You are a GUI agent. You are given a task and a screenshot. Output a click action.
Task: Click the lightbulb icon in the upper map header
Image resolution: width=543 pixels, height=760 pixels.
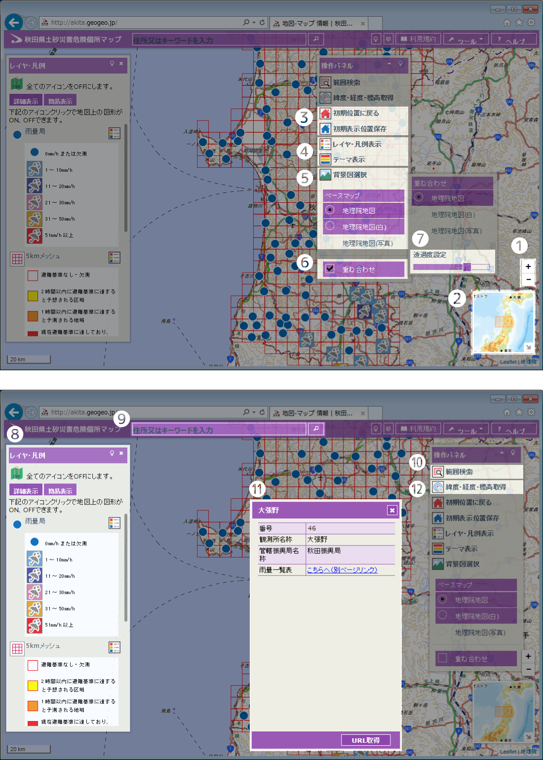coord(376,39)
